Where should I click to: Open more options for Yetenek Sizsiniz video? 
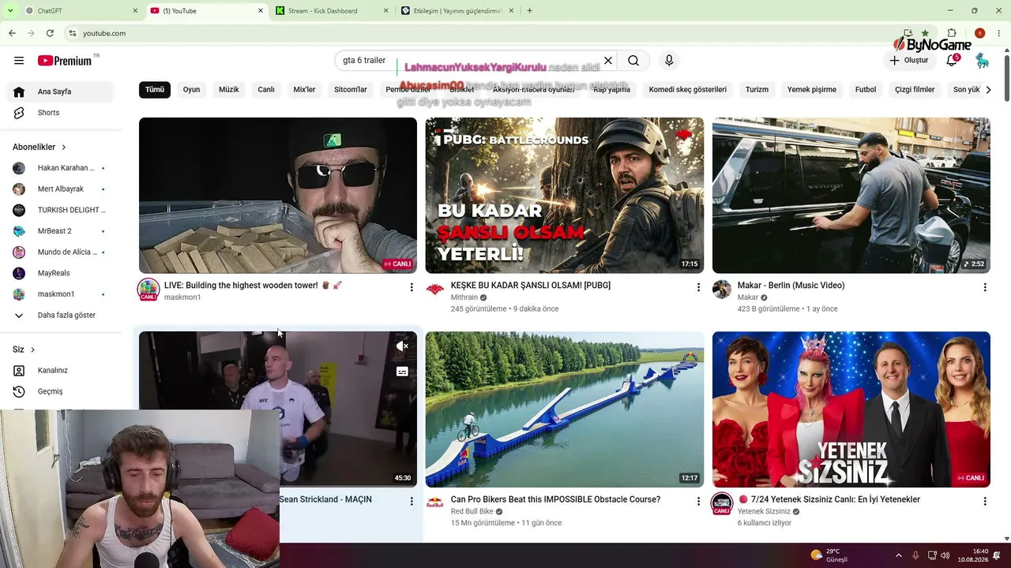985,501
